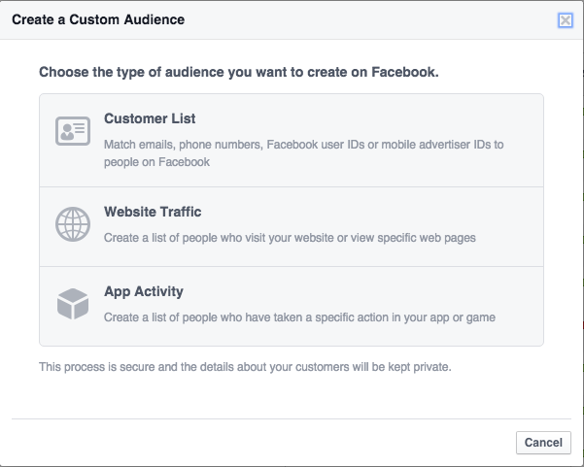Image resolution: width=584 pixels, height=467 pixels.
Task: Choose the App Activity heading
Action: pos(144,291)
